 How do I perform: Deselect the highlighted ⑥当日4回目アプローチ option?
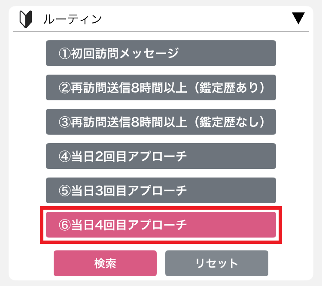161,225
